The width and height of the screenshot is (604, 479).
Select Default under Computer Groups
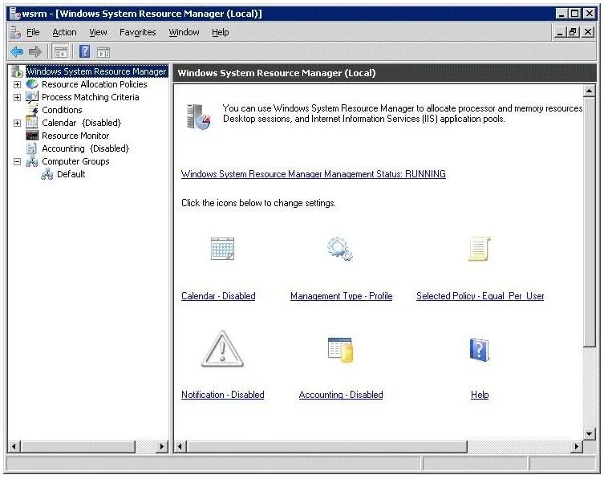click(71, 174)
